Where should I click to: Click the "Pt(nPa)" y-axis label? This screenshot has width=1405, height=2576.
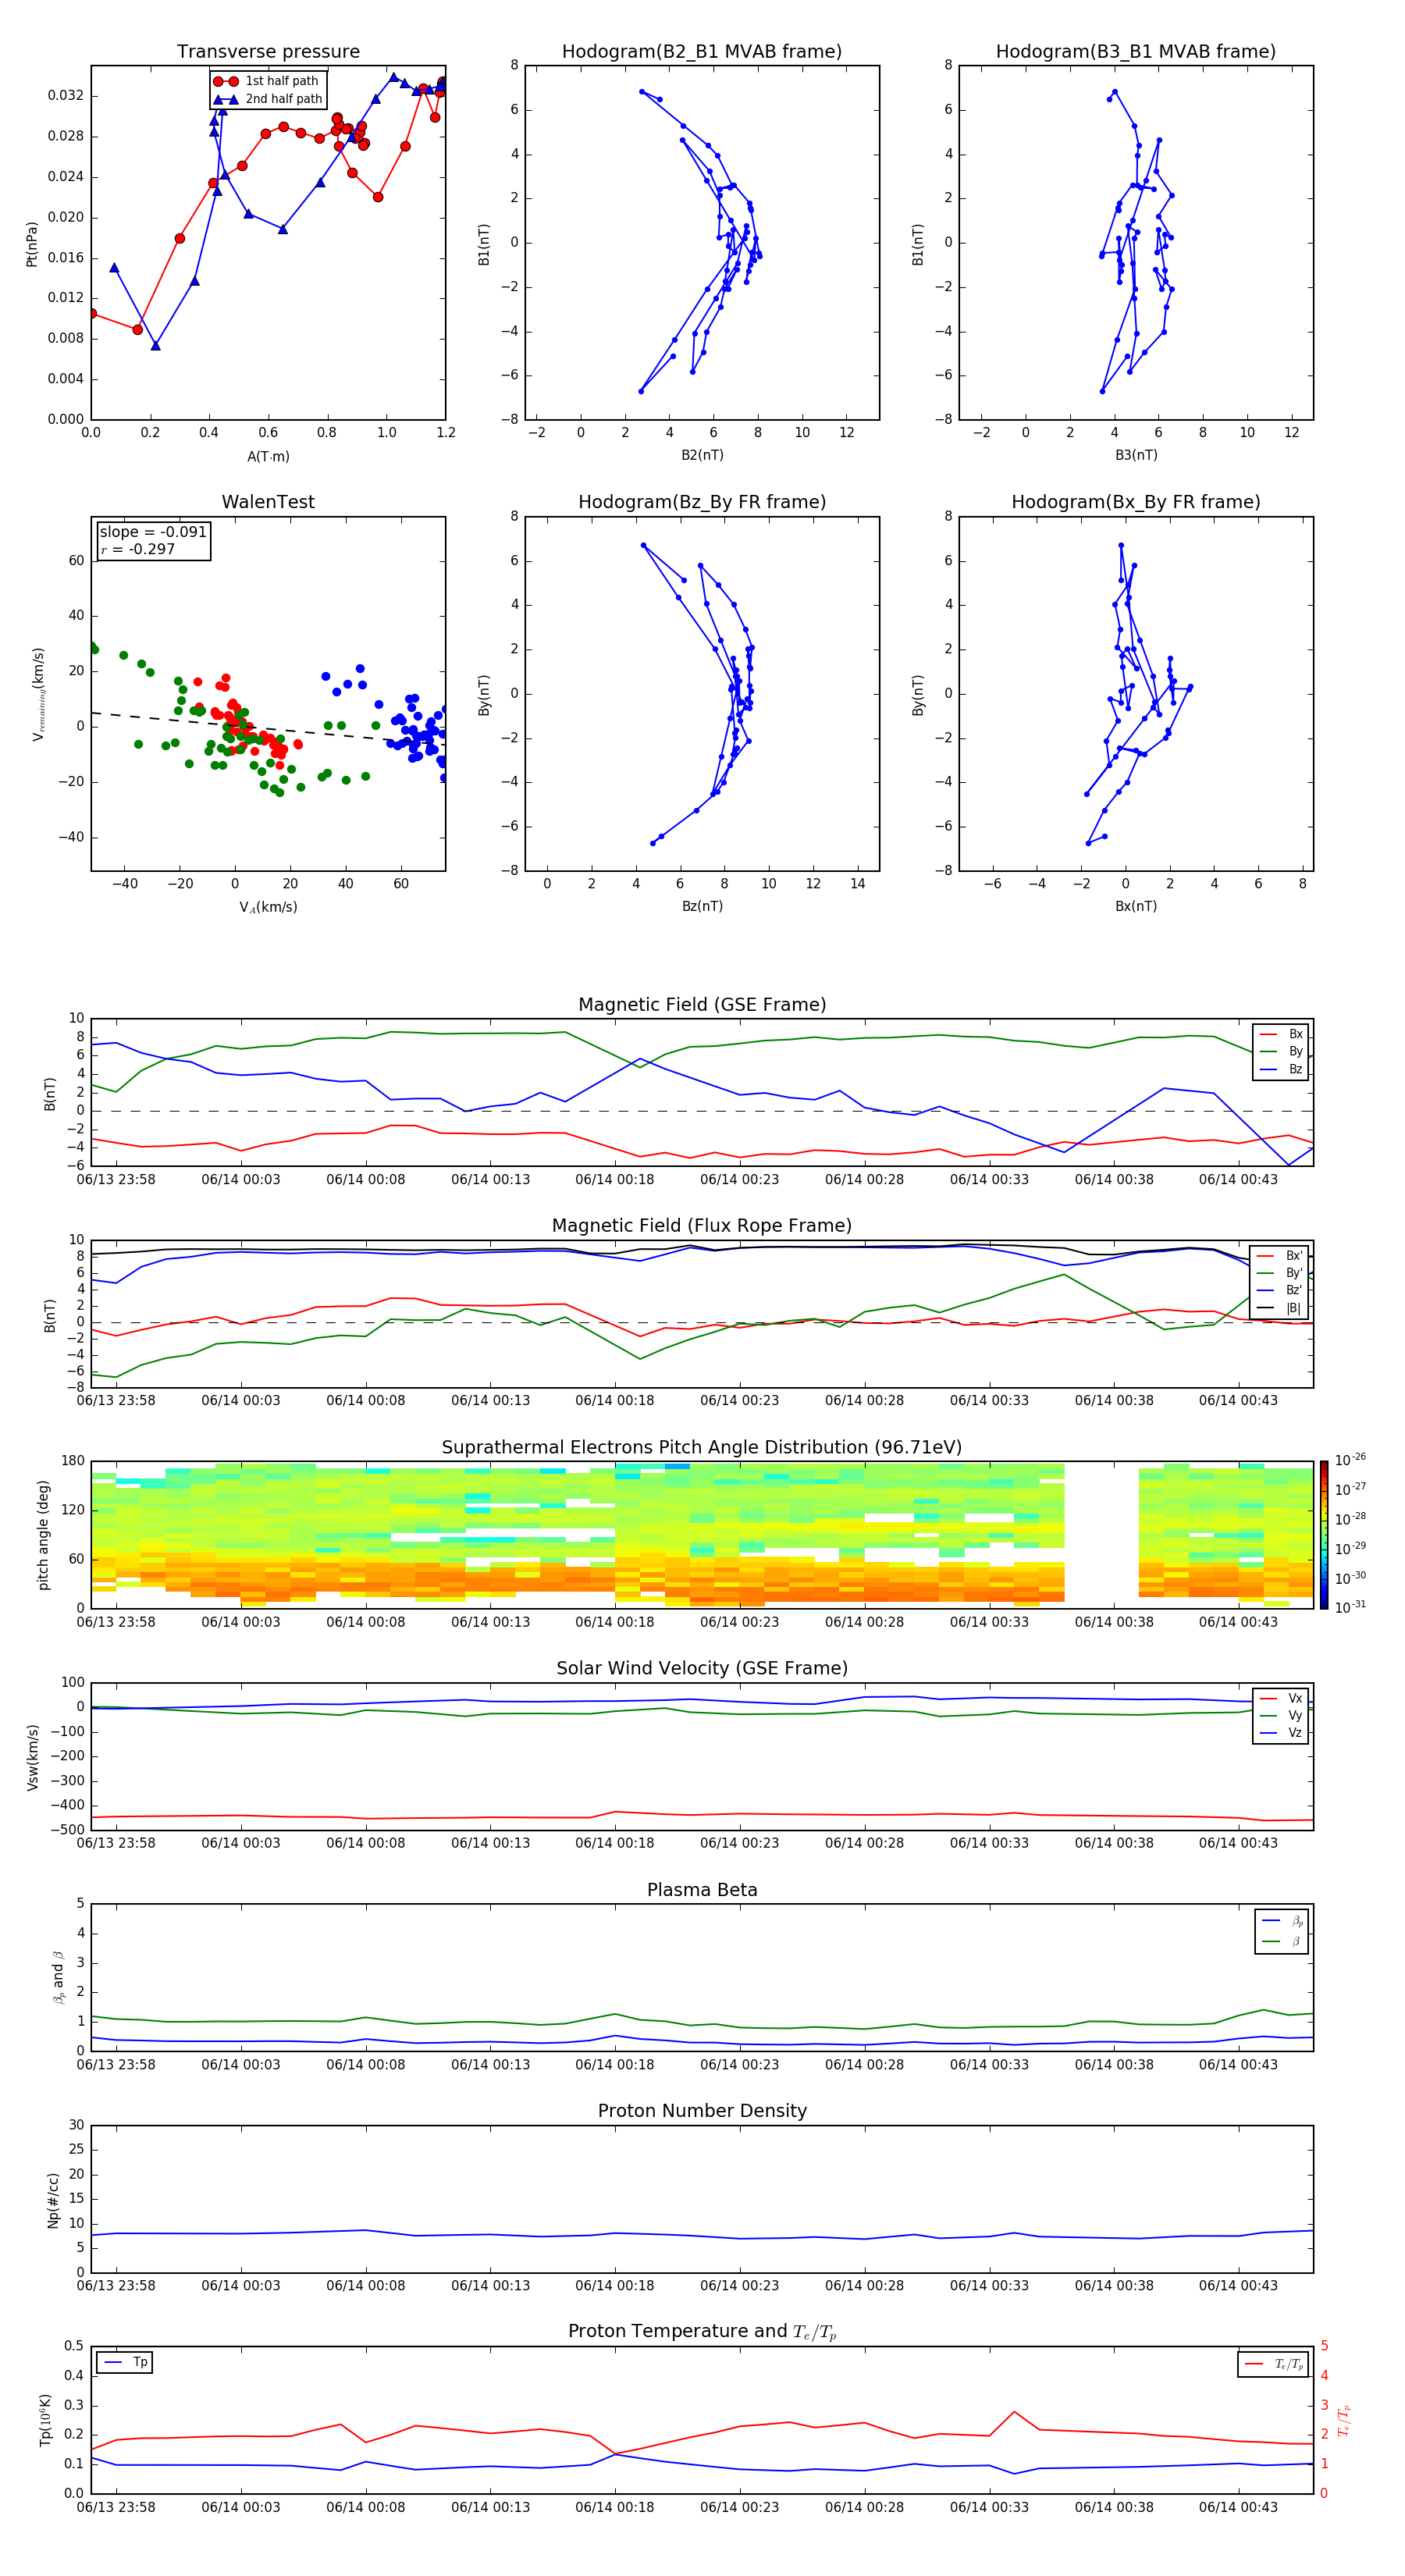31,243
